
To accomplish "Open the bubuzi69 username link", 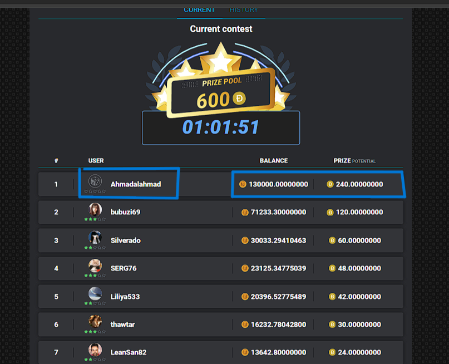I will coord(126,212).
